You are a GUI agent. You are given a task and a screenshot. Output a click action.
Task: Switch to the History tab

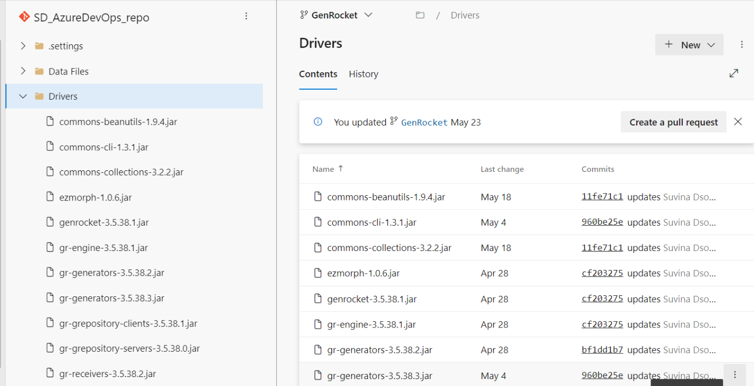[363, 74]
